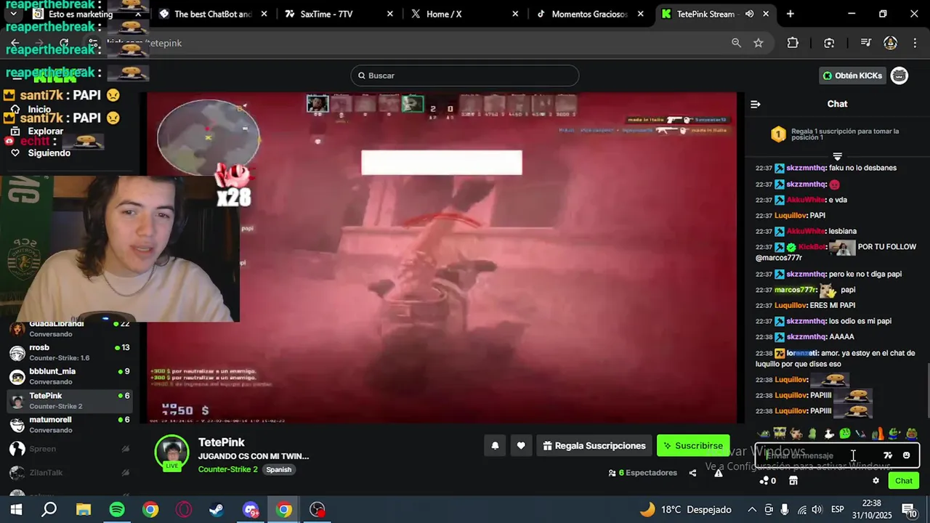Switch to the SaxTime - 7TV tab

(338, 14)
